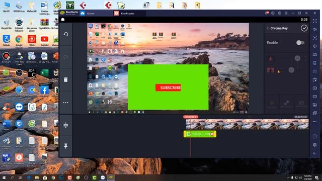Open BlueStacks notifications icon in title bar
Viewport: 322px width, 181px height.
point(267,13)
